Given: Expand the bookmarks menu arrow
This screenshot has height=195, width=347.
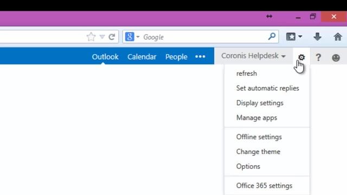Looking at the screenshot, I should coord(300,36).
